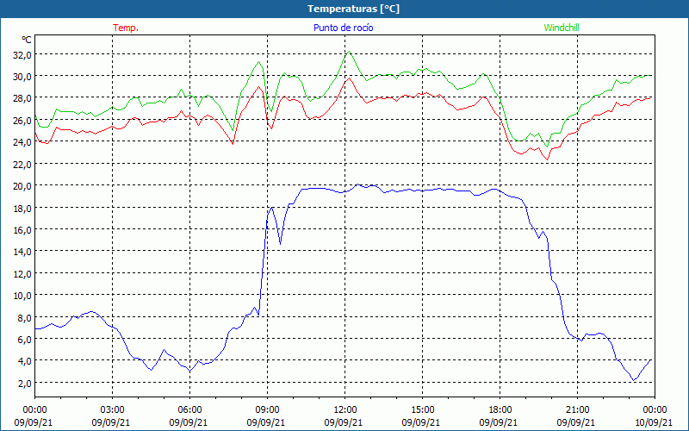Click the blue dew point dip near 09:30
This screenshot has height=431, width=689.
(x=281, y=244)
